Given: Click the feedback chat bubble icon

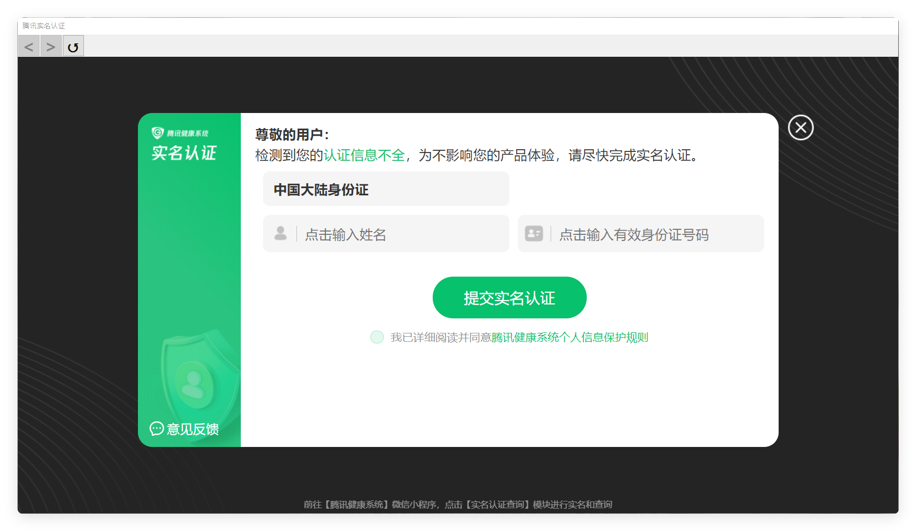Looking at the screenshot, I should click(x=157, y=429).
